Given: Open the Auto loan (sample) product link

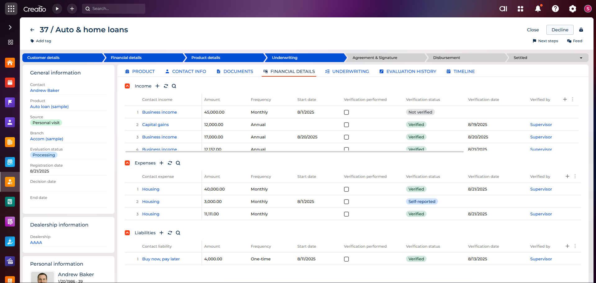Looking at the screenshot, I should pyautogui.click(x=49, y=107).
